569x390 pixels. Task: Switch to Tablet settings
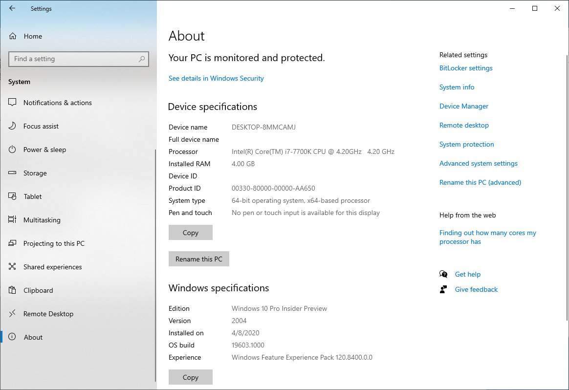tap(78, 196)
